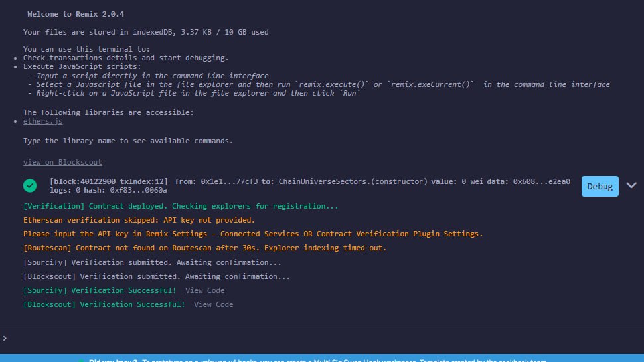This screenshot has width=644, height=362.
Task: Click the Etherscan verification skipped message
Action: point(139,221)
